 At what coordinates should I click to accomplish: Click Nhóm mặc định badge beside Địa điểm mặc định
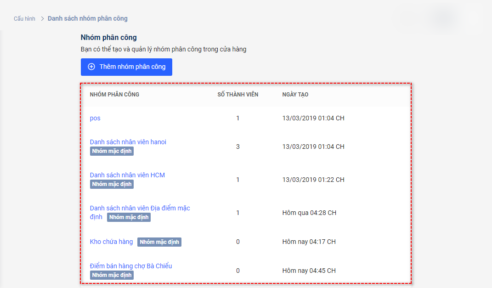[x=129, y=217]
